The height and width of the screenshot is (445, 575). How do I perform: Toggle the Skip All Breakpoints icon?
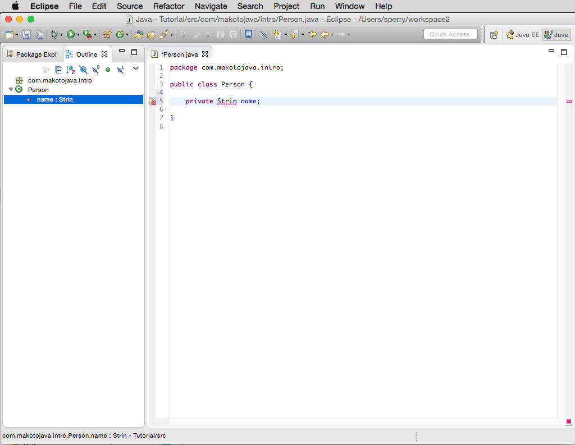pos(263,34)
